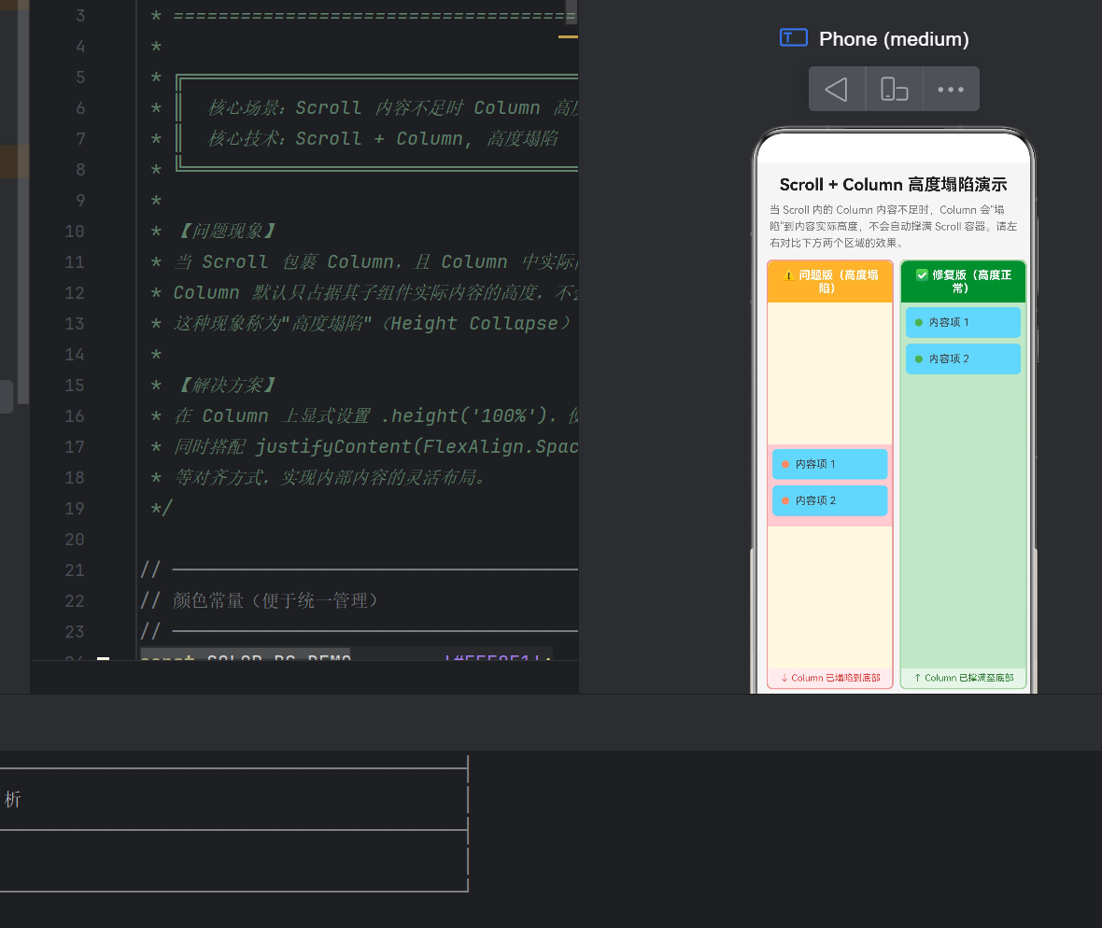The height and width of the screenshot is (928, 1102).
Task: Click the green warning icon in fixed header
Action: click(x=922, y=274)
